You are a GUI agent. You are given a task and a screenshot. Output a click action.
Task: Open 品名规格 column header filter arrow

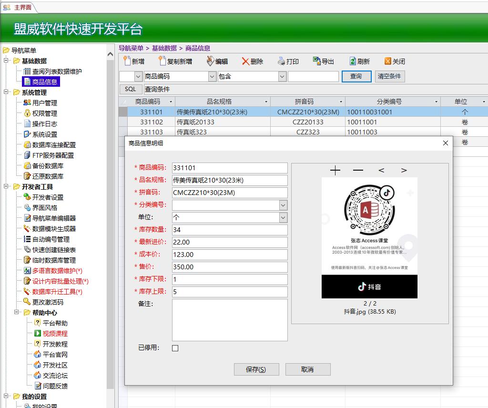point(266,102)
